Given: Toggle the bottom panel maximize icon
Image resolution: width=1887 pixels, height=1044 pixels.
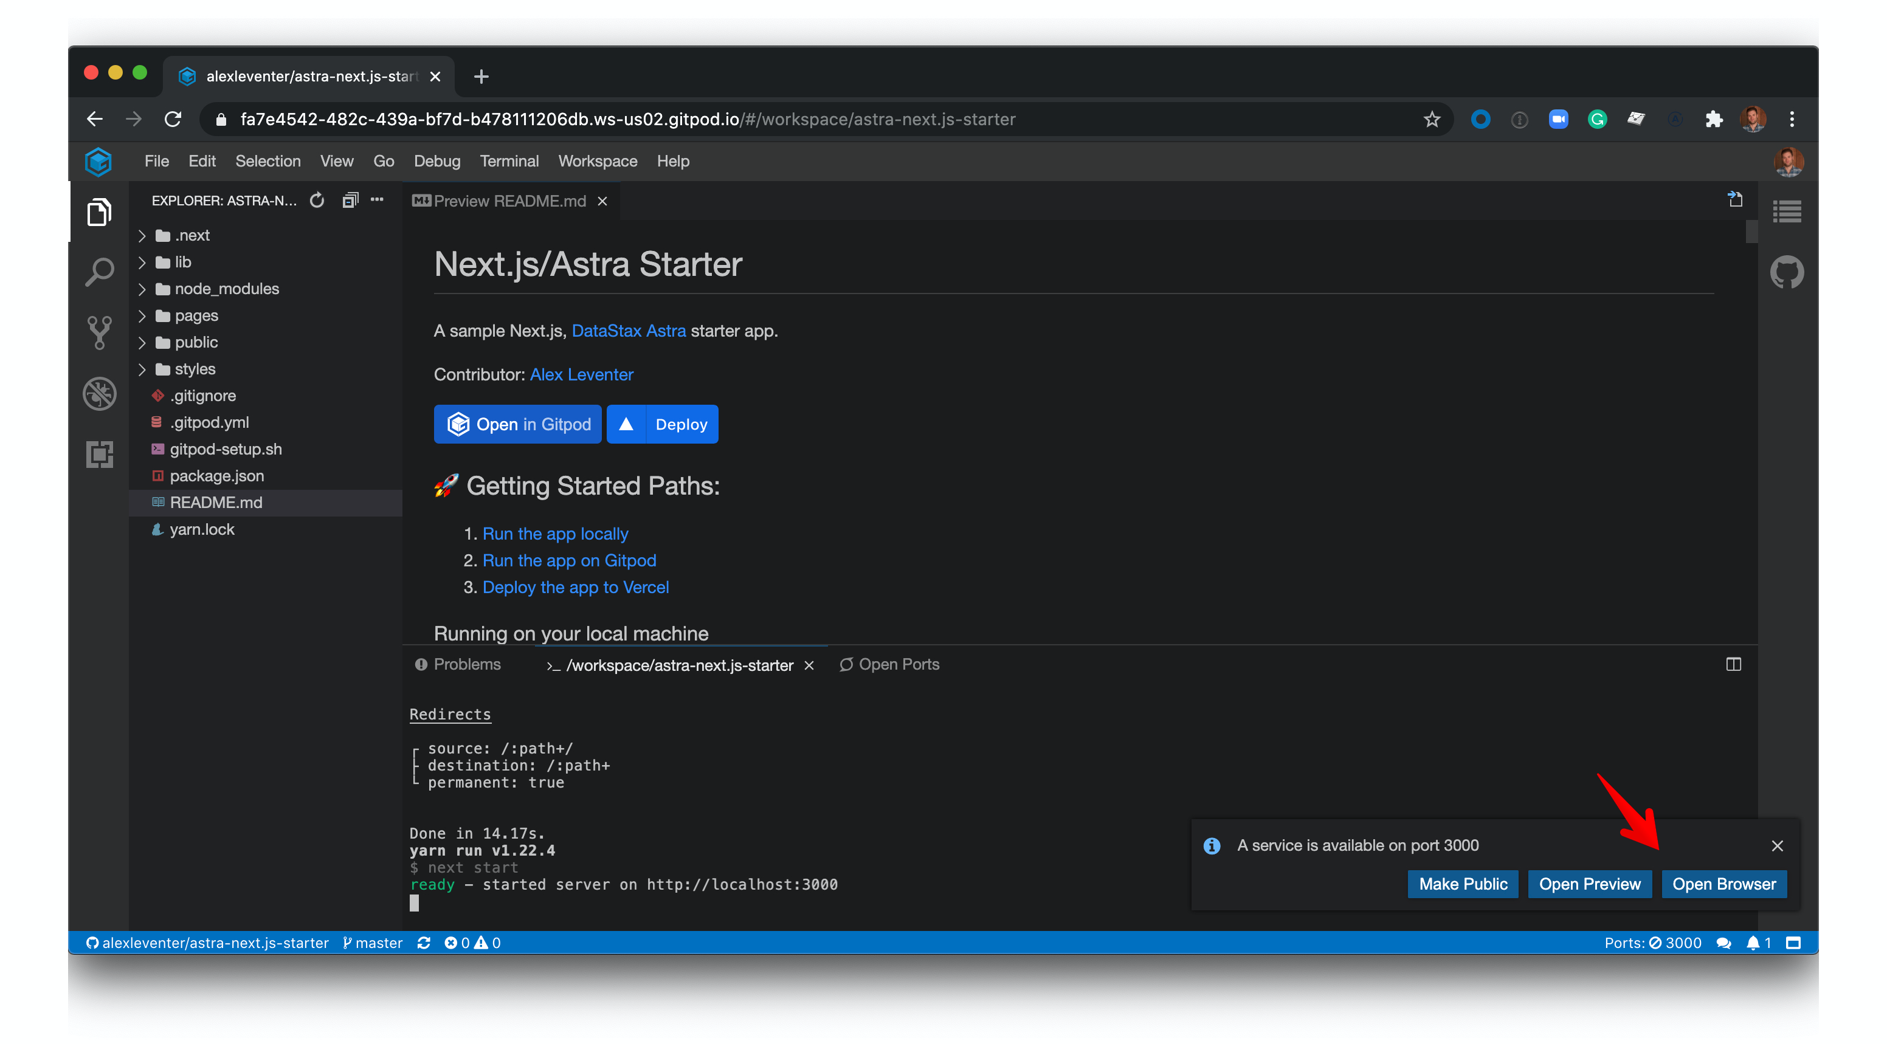Looking at the screenshot, I should pyautogui.click(x=1733, y=664).
